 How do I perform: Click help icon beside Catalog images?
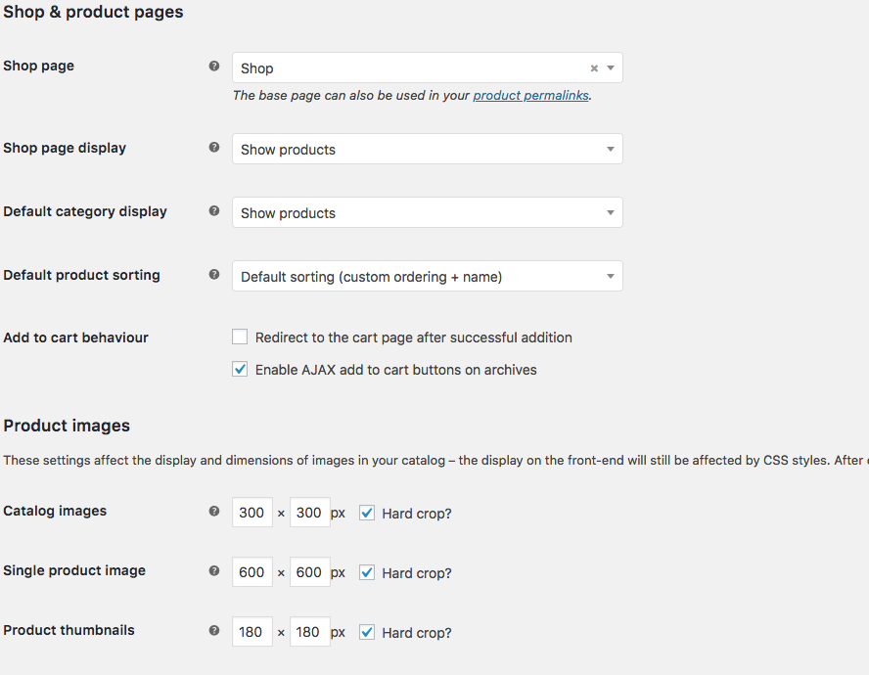(214, 511)
